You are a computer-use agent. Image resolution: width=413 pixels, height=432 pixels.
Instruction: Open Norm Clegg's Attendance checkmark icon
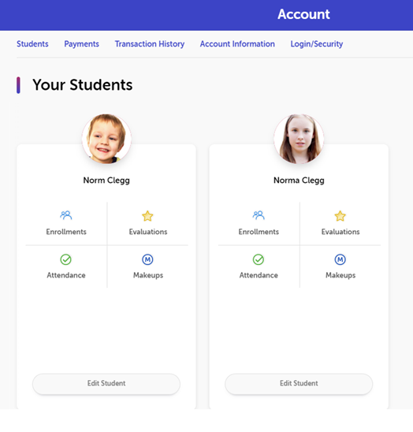coord(66,259)
